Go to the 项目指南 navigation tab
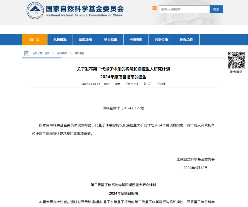This screenshot has width=248, height=207. pos(111,40)
